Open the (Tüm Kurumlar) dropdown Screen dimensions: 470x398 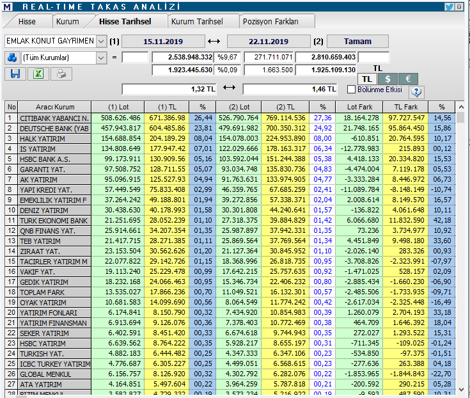[101, 58]
